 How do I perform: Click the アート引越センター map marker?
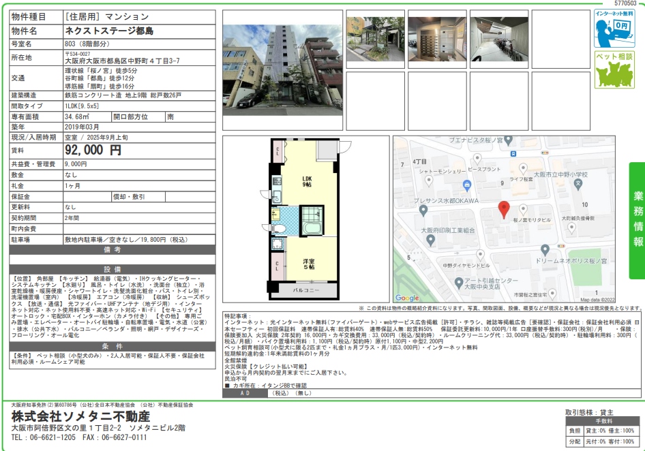pos(460,281)
